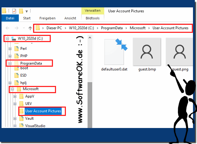Click the tree scrollbar up arrow
This screenshot has width=197, height=144.
(90, 38)
